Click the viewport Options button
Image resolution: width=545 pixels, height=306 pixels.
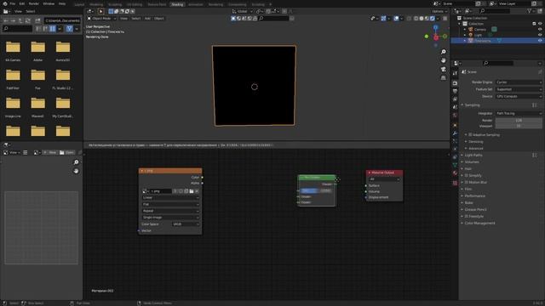(439, 11)
